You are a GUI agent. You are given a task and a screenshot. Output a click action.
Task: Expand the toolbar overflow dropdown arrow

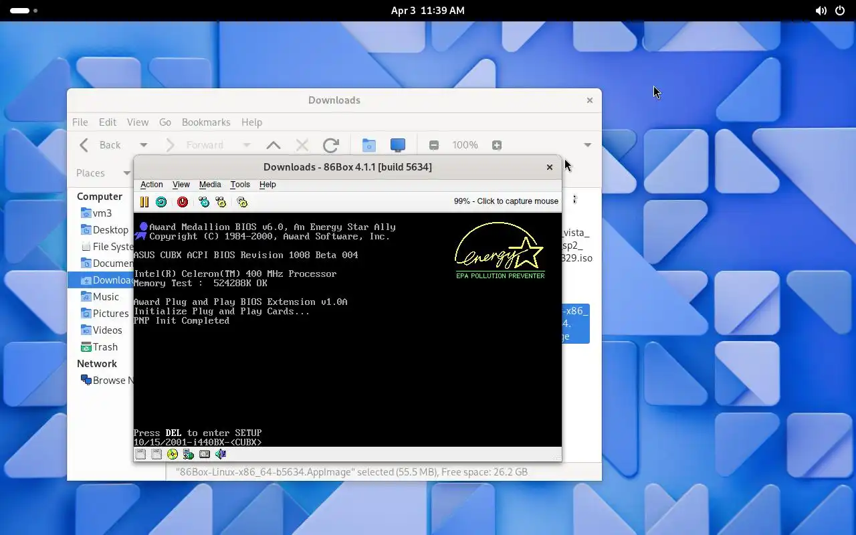point(587,145)
